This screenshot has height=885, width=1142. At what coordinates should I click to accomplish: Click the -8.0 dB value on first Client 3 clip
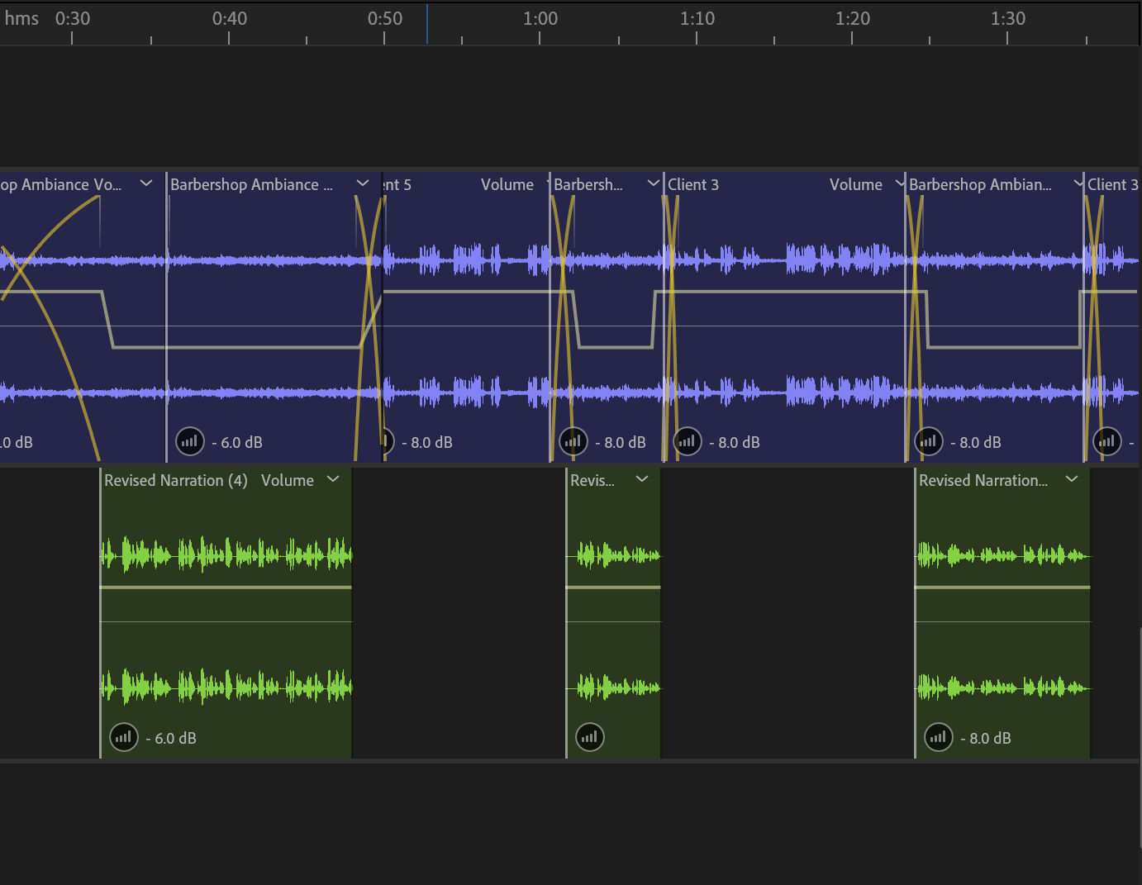735,443
